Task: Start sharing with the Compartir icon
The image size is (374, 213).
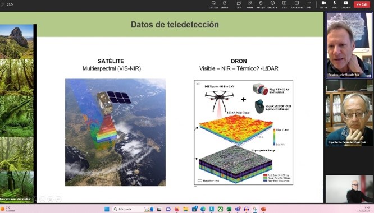Action: pyautogui.click(x=345, y=4)
